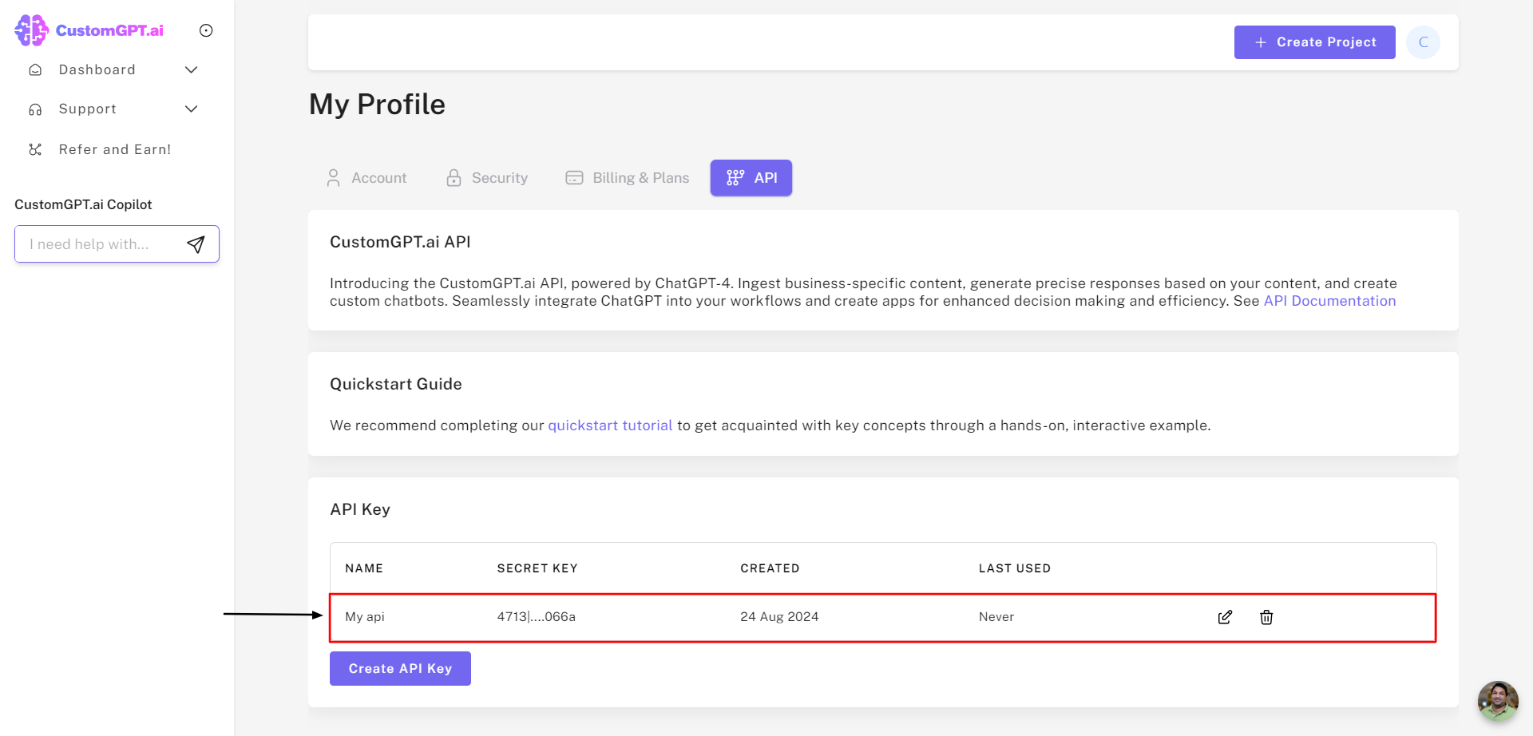Select the API tab
Image resolution: width=1533 pixels, height=736 pixels.
pyautogui.click(x=751, y=178)
